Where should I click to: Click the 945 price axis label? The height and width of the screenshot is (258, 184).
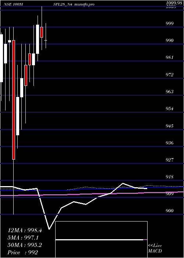click(x=170, y=126)
